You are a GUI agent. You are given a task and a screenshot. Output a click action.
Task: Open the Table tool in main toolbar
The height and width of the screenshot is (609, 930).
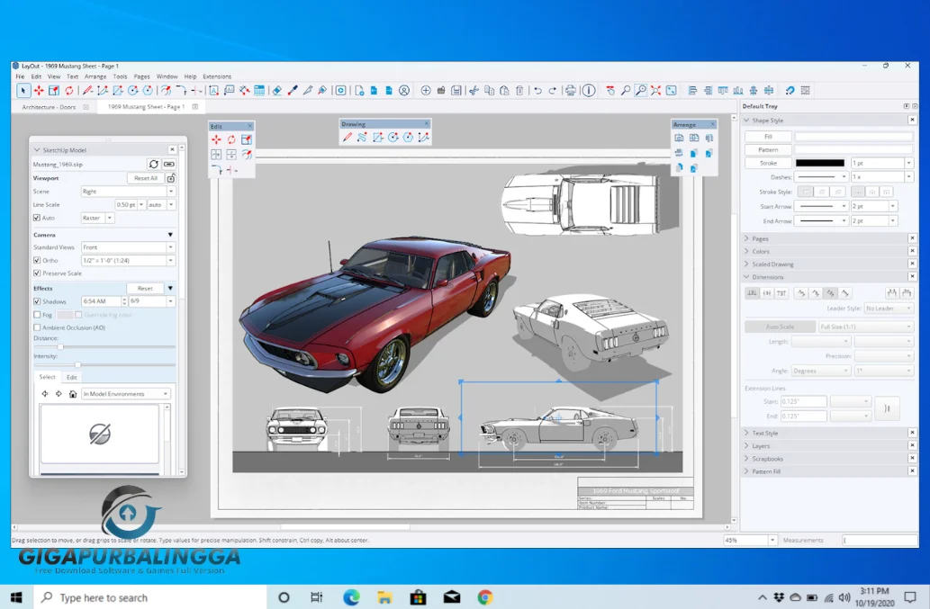tap(259, 91)
